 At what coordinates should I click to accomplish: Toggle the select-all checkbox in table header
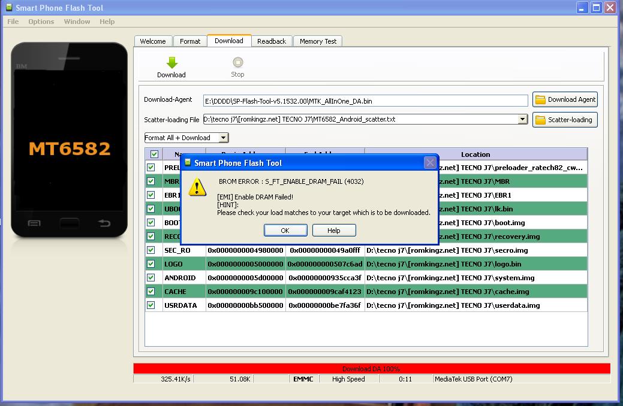(x=154, y=154)
